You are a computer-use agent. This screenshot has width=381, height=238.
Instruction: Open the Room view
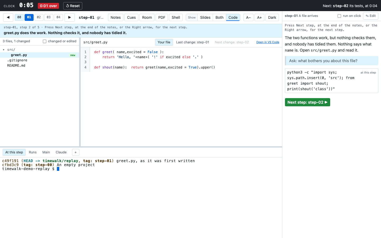pyautogui.click(x=147, y=17)
